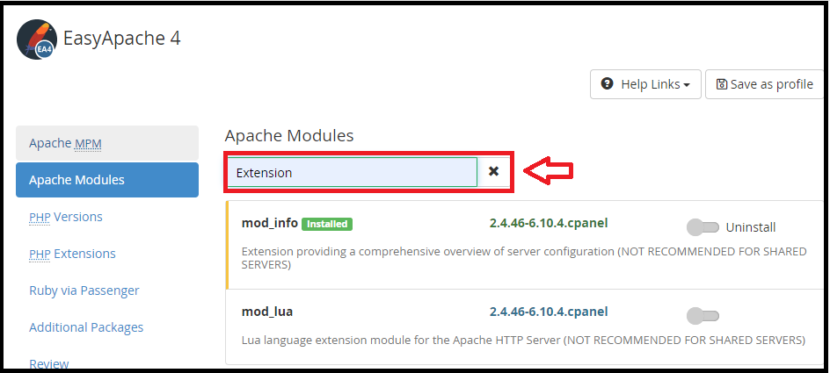
Task: Click the Help Links caret arrow
Action: coord(687,85)
